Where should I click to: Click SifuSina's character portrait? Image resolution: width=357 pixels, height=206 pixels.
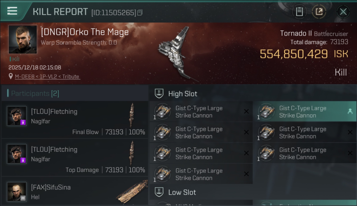17,192
